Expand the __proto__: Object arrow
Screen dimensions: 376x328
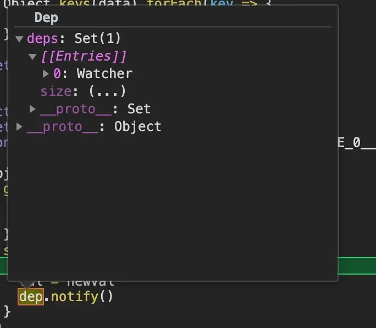pos(20,127)
